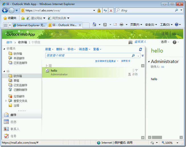Open the Page (页面) menu

point(136,25)
